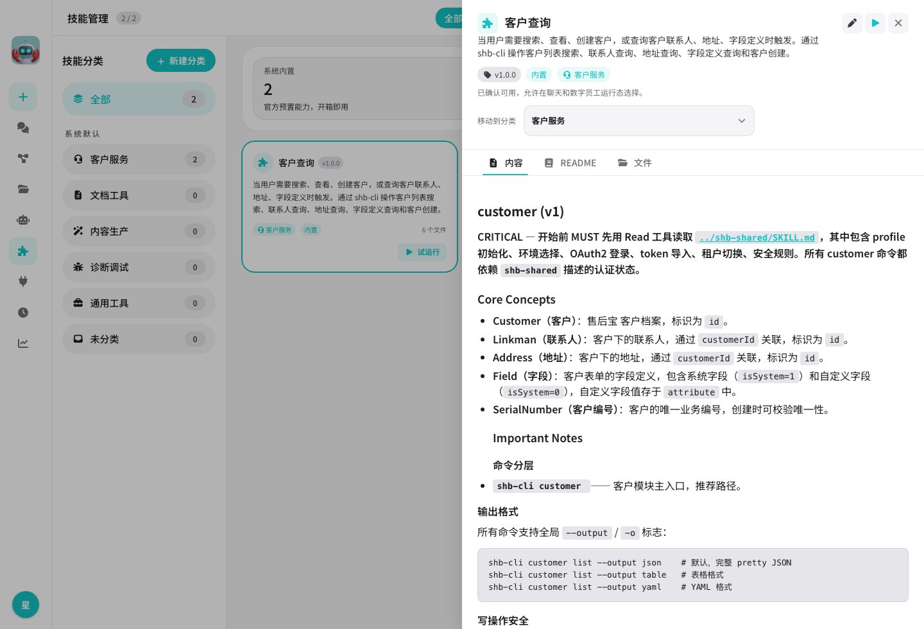Click the play run icon in the panel header
The width and height of the screenshot is (924, 629).
point(875,23)
